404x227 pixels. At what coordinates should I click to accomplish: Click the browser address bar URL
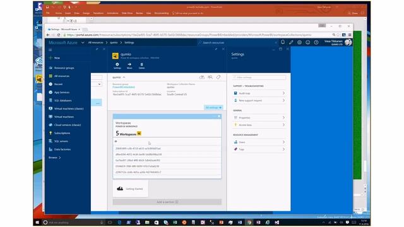(189, 35)
